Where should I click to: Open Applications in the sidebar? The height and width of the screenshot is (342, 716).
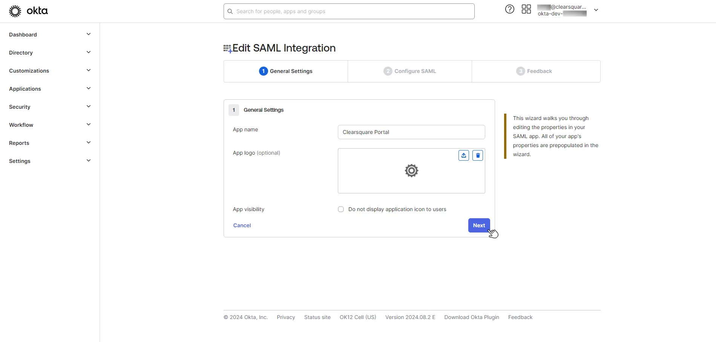coord(25,89)
